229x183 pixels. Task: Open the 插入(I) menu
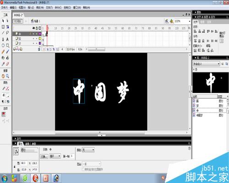coord(31,7)
